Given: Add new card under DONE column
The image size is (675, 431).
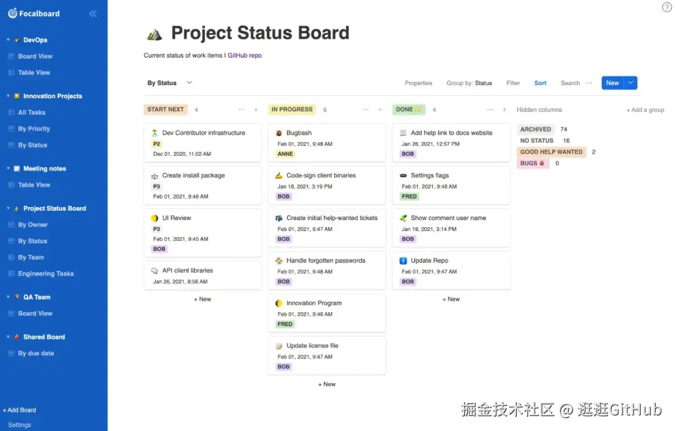Looking at the screenshot, I should click(x=451, y=299).
